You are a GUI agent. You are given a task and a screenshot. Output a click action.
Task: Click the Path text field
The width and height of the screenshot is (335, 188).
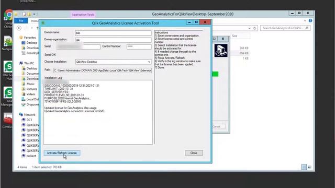[103, 70]
